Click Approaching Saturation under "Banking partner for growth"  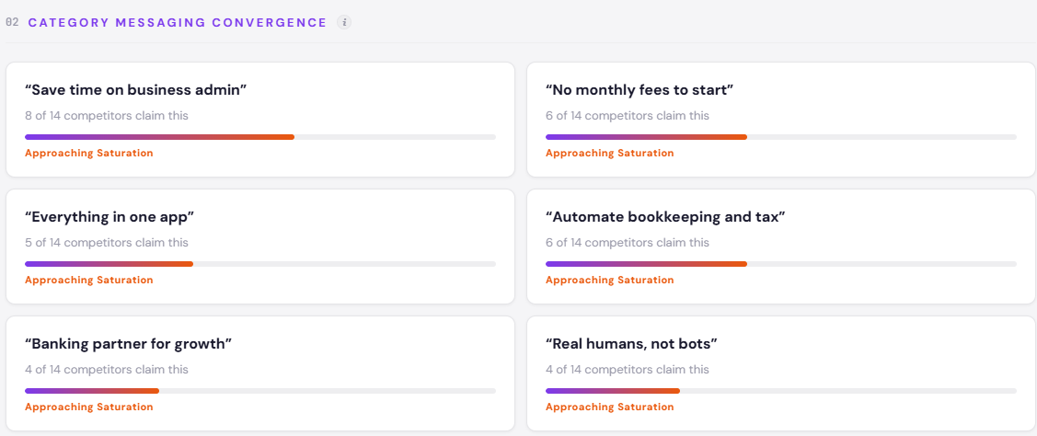[89, 407]
